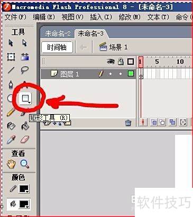Image resolution: width=193 pixels, height=217 pixels.
Task: Click the red playhead at frame 1
Action: [141, 62]
